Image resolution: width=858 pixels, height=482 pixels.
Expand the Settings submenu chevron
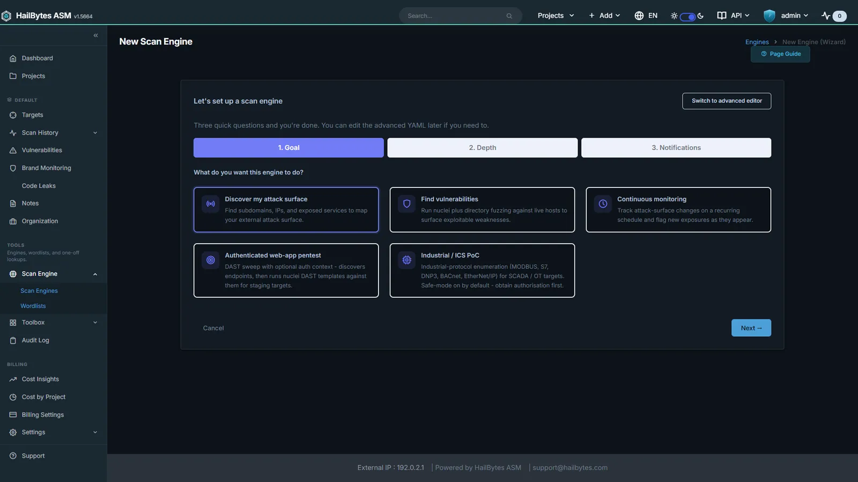(95, 432)
